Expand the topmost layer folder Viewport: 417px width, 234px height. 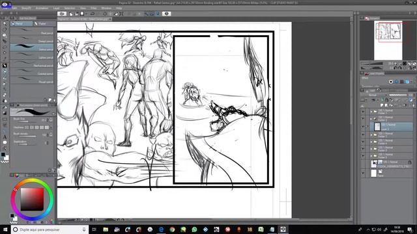(x=371, y=112)
